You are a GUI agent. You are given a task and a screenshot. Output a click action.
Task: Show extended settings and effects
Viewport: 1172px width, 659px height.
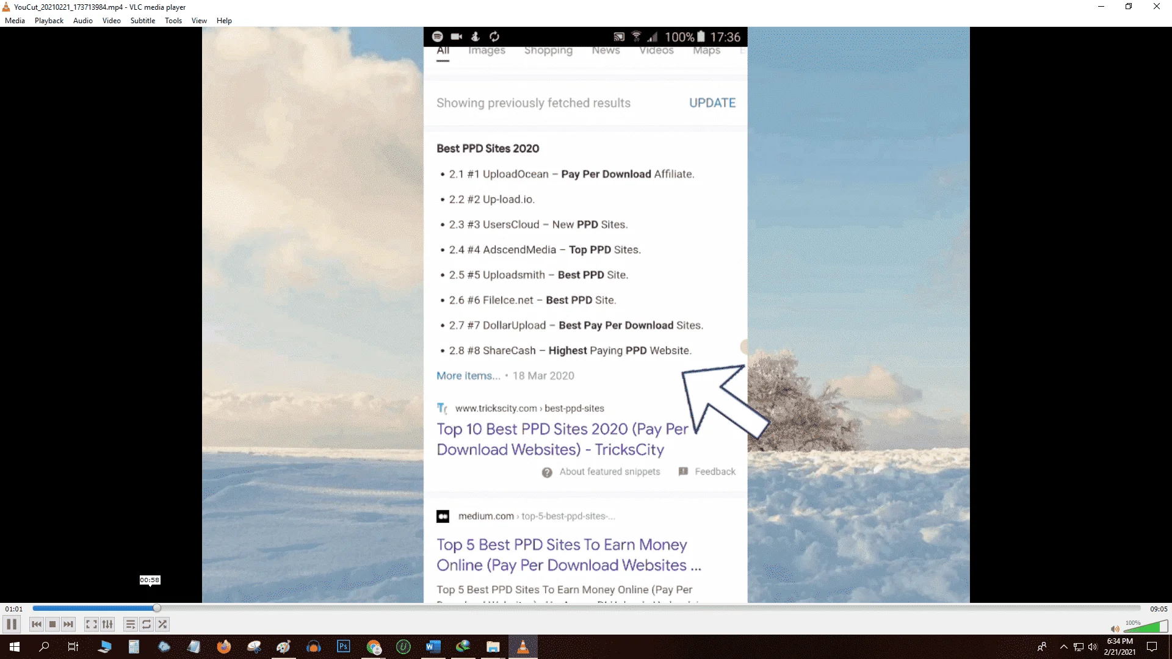pos(107,624)
